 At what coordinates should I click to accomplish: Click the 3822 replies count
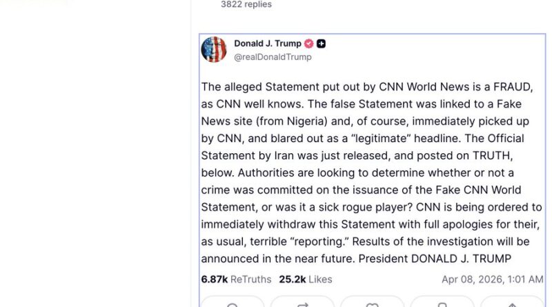click(x=246, y=5)
